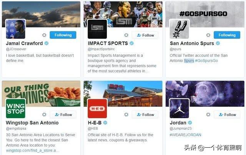This screenshot has height=155, width=246.
Task: Toggle Following button for San Antonio Spurs
Action: (x=227, y=35)
